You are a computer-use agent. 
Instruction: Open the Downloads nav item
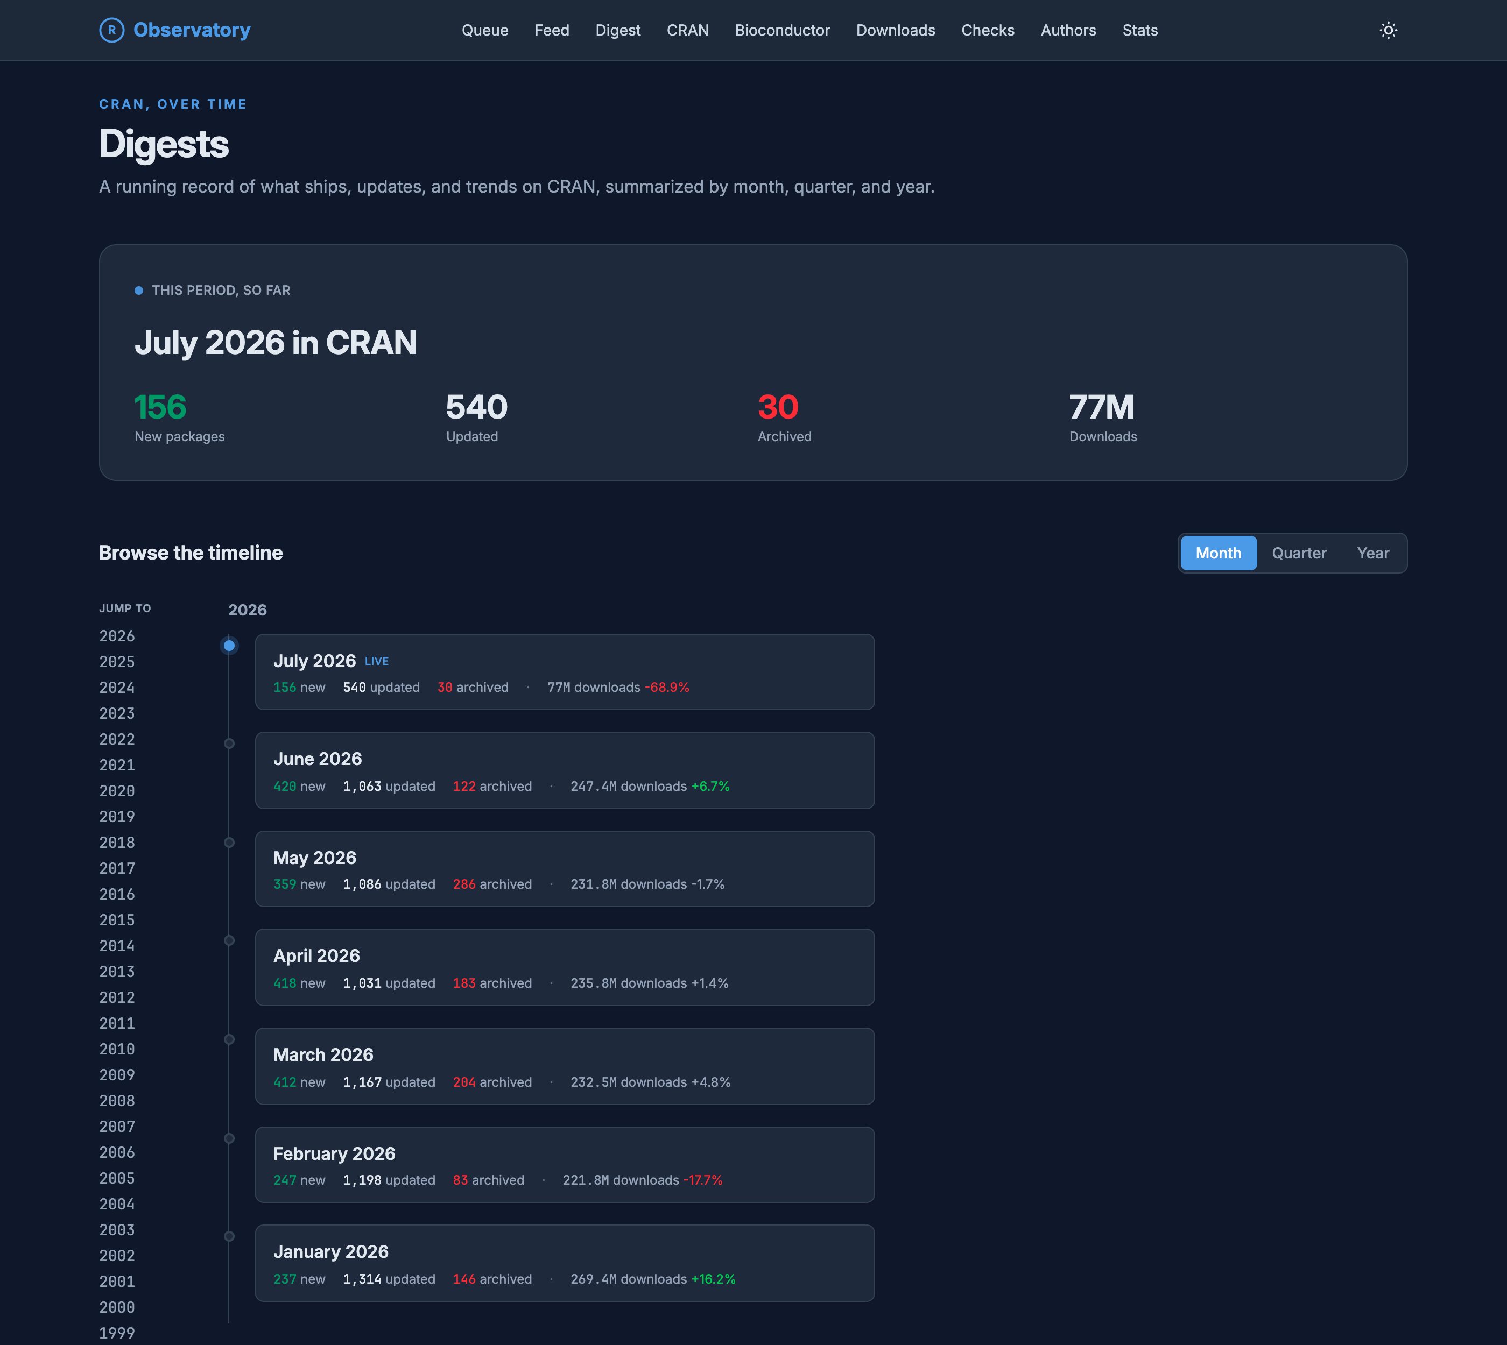(x=896, y=30)
